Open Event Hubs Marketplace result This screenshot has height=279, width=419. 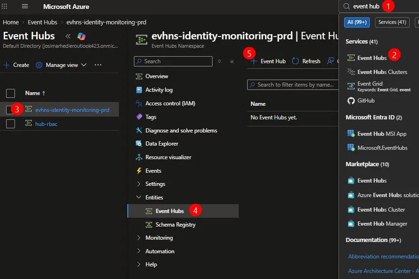tap(372, 181)
